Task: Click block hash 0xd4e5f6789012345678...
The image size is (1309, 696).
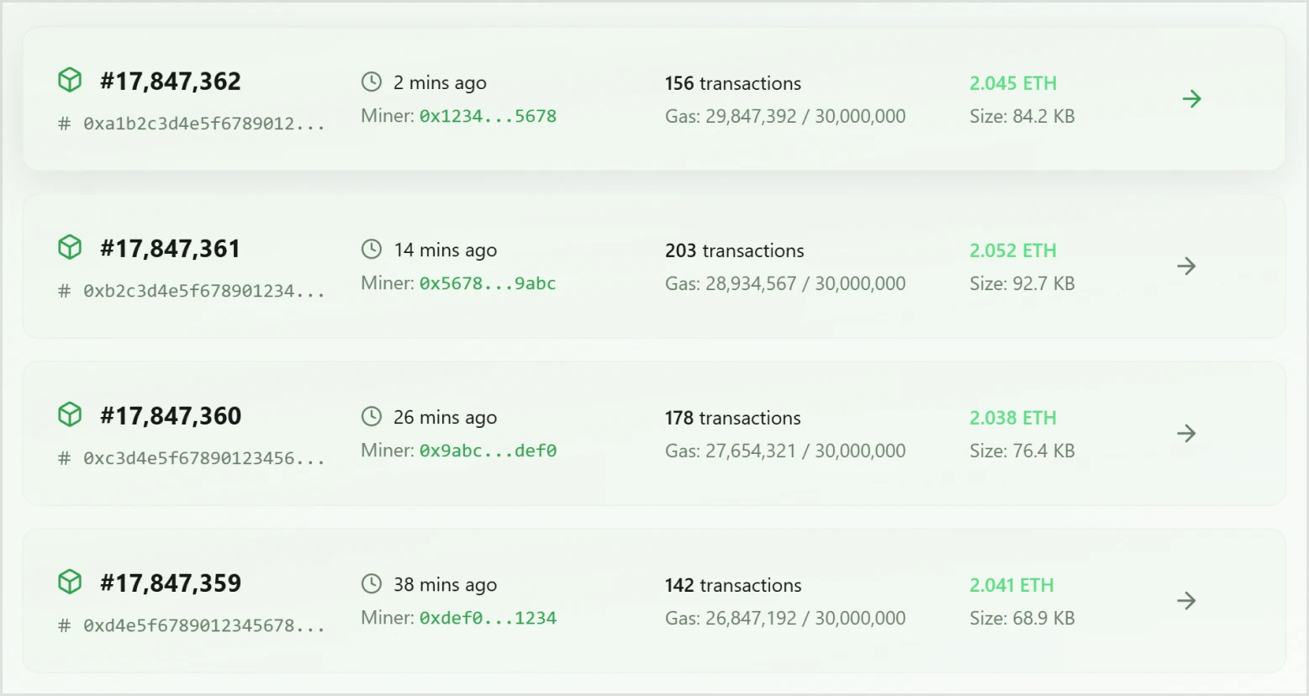Action: coord(203,625)
